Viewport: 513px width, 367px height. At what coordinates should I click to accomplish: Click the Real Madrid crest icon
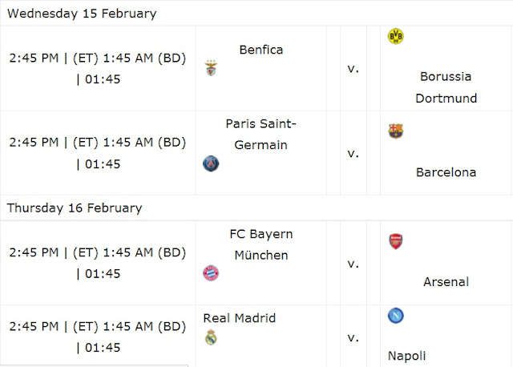(x=211, y=337)
